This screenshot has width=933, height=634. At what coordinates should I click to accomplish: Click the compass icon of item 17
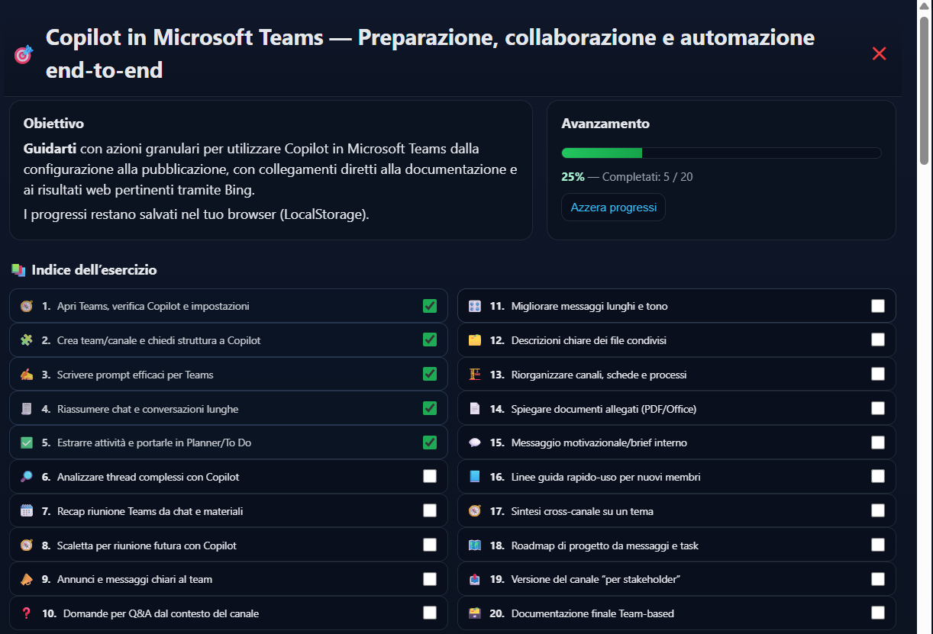pos(475,511)
